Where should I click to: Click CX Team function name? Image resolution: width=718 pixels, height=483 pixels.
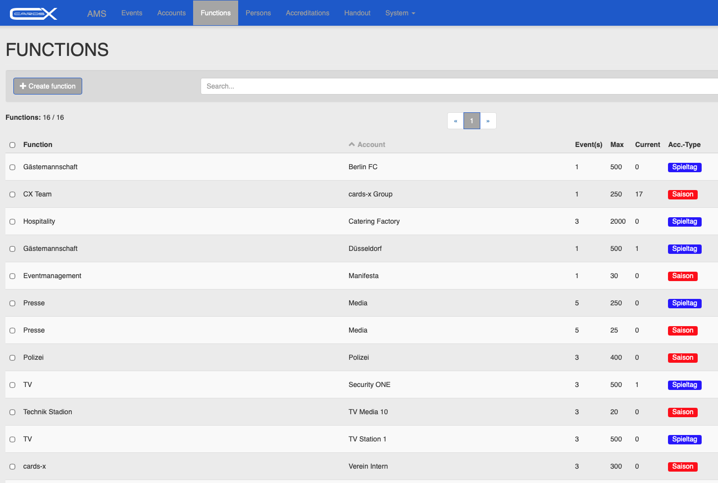tap(37, 194)
